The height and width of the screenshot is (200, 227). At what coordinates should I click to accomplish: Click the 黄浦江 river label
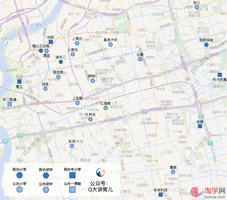pyautogui.click(x=41, y=25)
